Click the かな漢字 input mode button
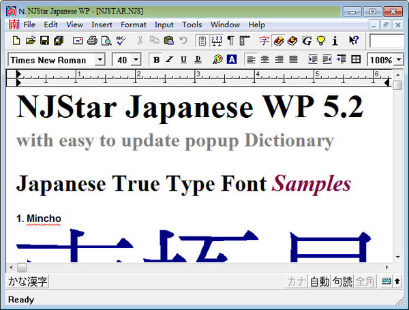Screen dimensions: 409x310 pos(27,281)
